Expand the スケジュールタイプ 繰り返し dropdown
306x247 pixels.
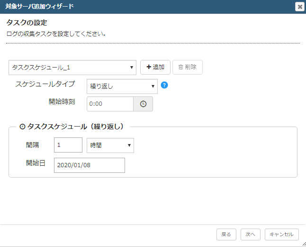click(122, 86)
